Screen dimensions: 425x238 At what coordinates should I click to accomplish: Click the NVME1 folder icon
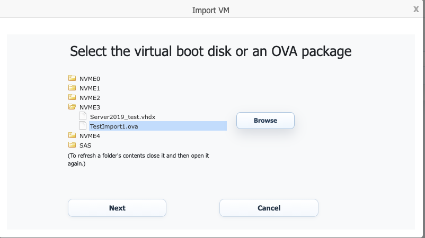(x=72, y=88)
